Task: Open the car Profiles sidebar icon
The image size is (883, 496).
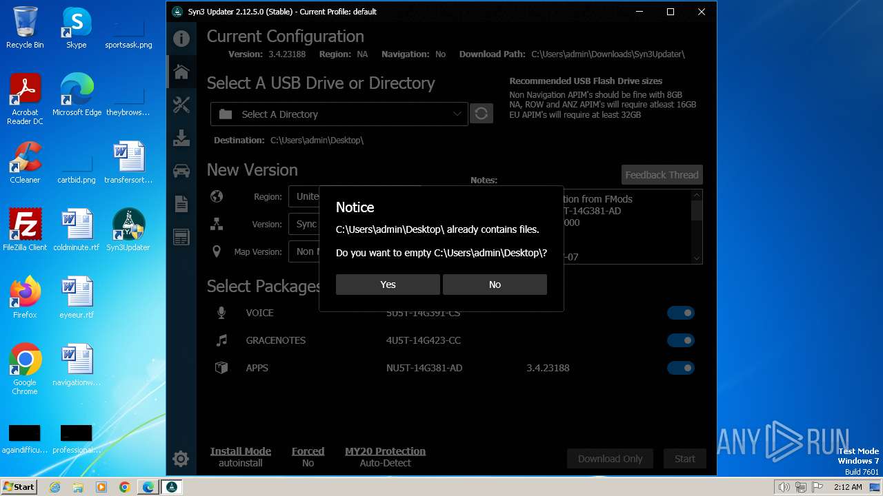Action: pyautogui.click(x=181, y=171)
